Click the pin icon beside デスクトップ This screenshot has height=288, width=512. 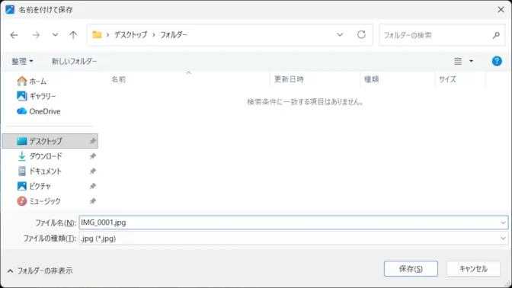click(x=93, y=141)
